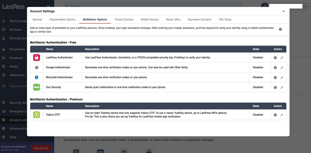Close the Account Settings dialog

[283, 11]
